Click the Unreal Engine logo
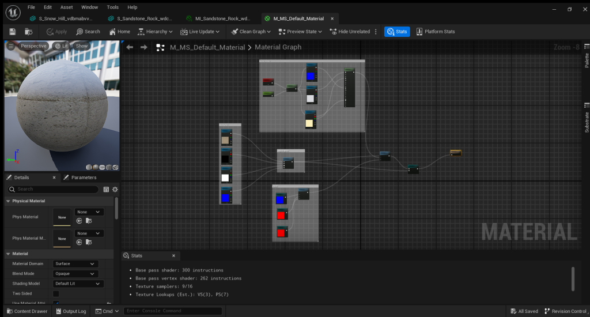Viewport: 590px width, 317px height. (13, 13)
